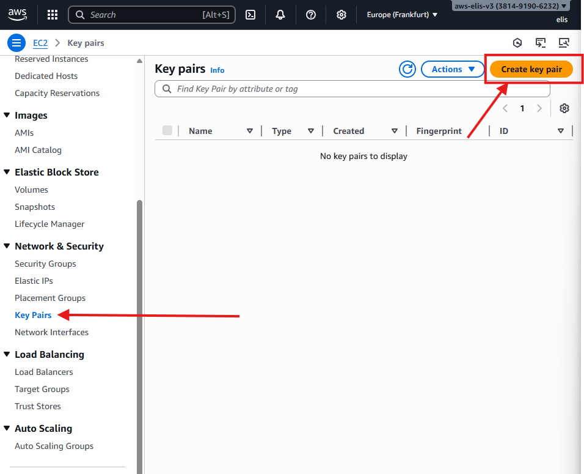584x474 pixels.
Task: Collapse the Elastic Block Store section
Action: pos(7,172)
